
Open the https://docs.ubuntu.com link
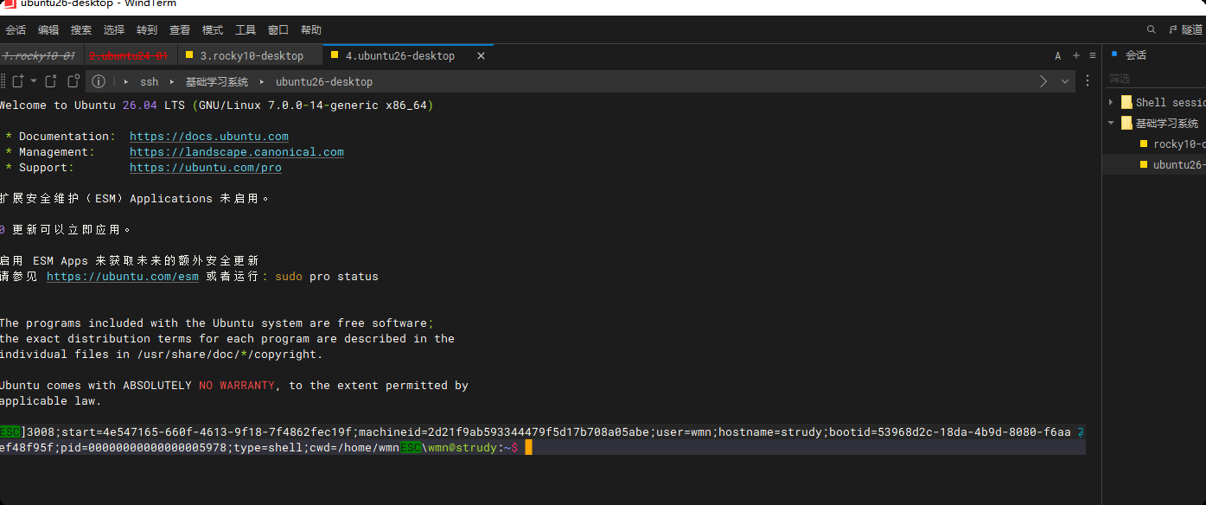209,137
